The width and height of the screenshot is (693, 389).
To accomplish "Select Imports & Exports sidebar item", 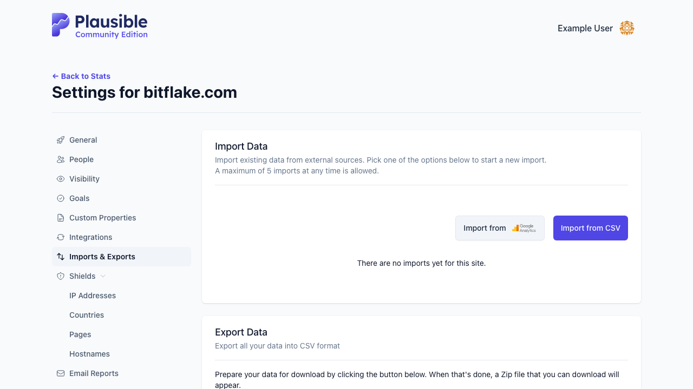I will tap(121, 257).
